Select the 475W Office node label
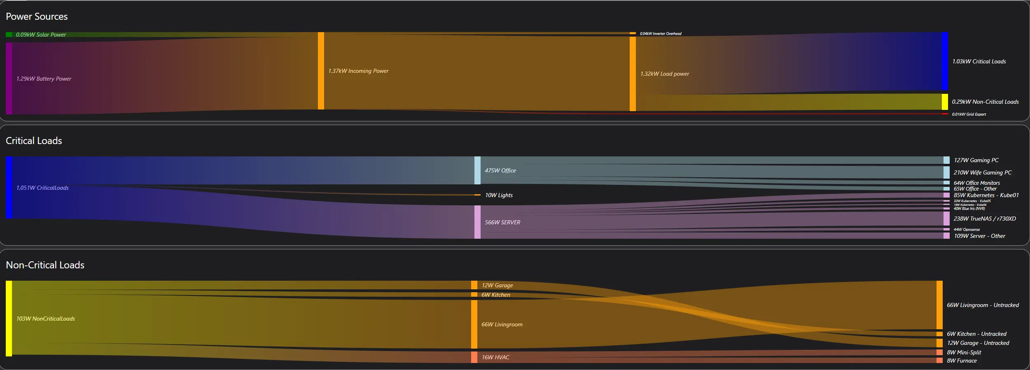 click(x=500, y=170)
